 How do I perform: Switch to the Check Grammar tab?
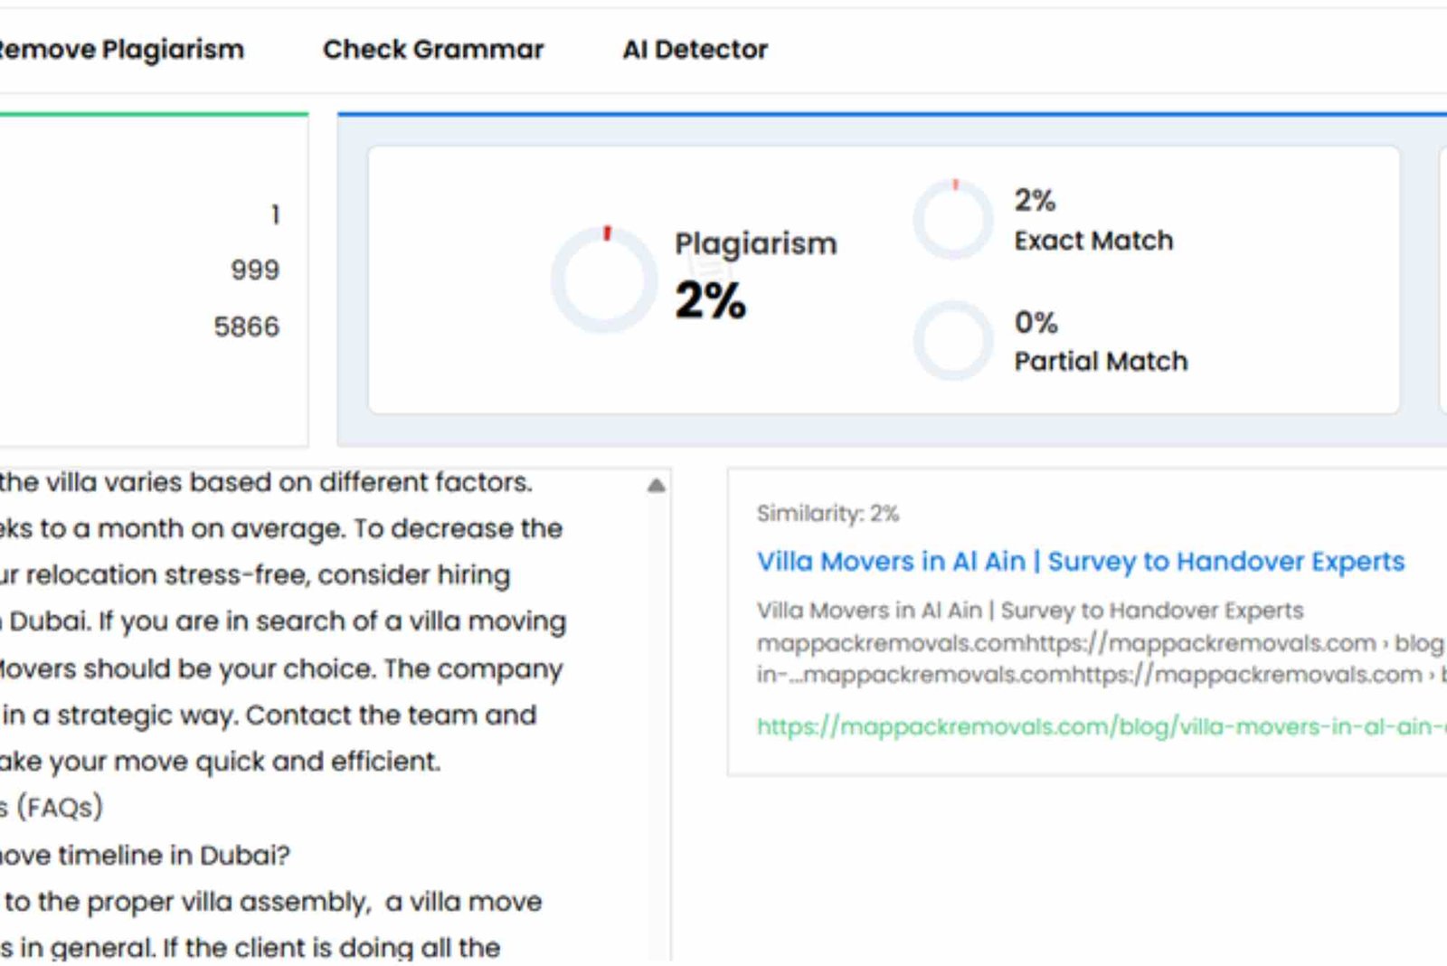[x=433, y=50]
